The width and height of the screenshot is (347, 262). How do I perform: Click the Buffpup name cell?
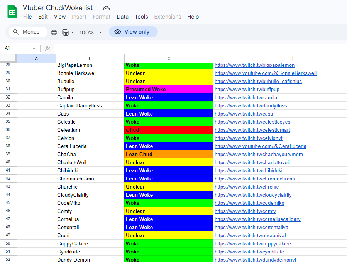90,89
